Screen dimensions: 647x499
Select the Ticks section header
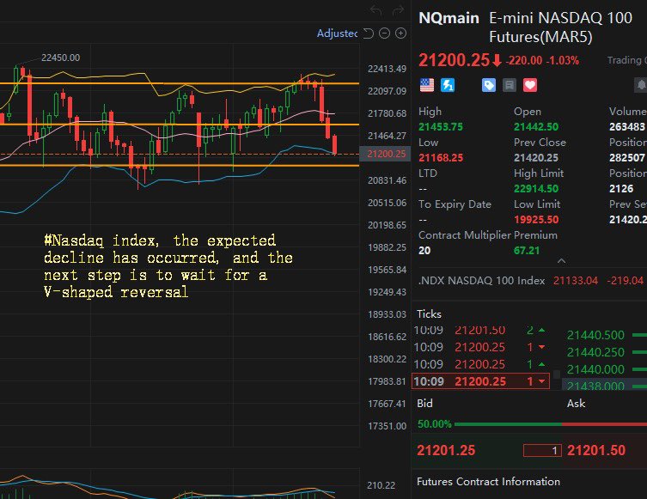click(x=429, y=314)
